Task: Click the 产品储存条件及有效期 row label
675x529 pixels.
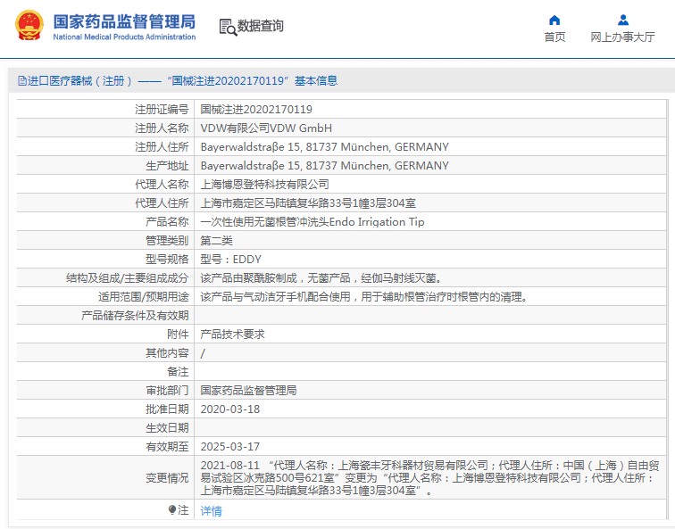Action: click(135, 316)
